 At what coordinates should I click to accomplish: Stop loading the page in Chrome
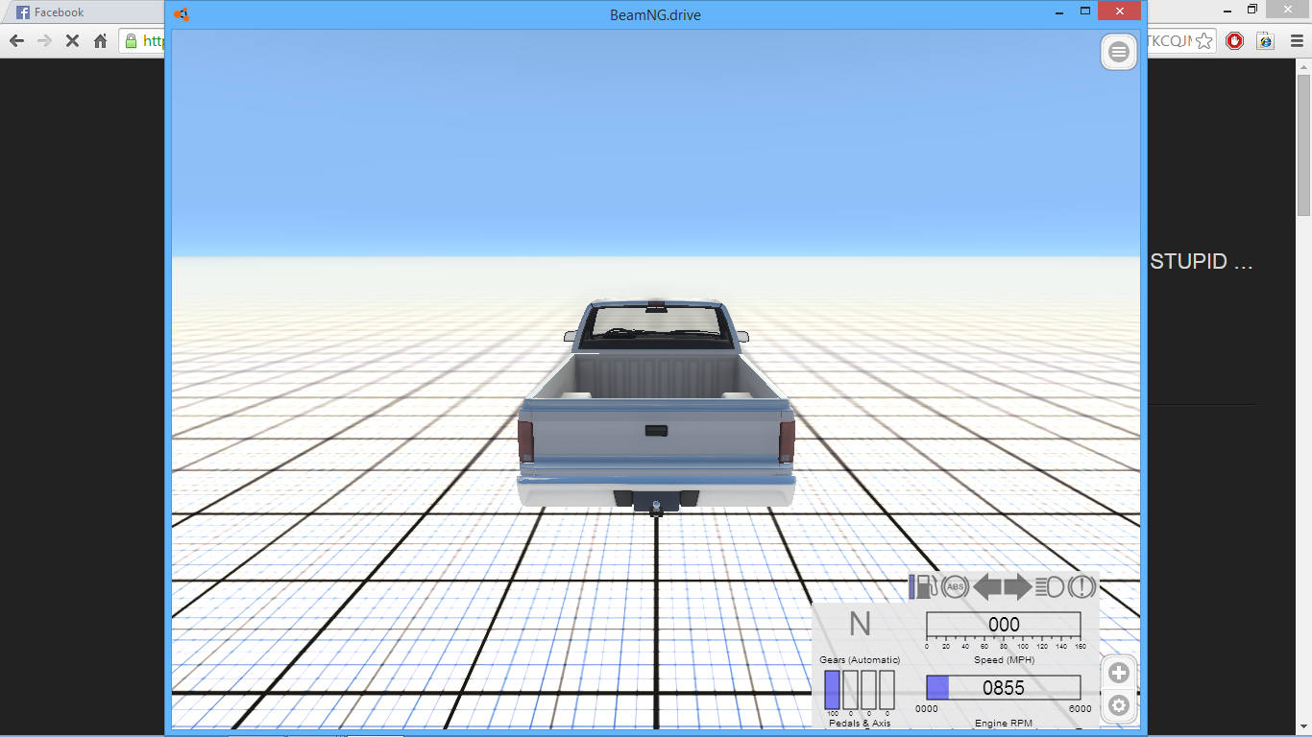pyautogui.click(x=72, y=41)
